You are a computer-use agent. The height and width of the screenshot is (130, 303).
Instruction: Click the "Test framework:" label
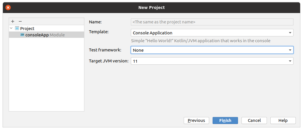[105, 50]
